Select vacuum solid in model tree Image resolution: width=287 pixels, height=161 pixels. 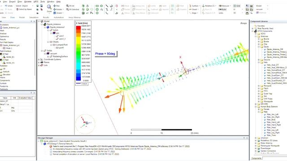[x=53, y=54]
